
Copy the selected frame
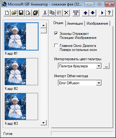(52, 13)
